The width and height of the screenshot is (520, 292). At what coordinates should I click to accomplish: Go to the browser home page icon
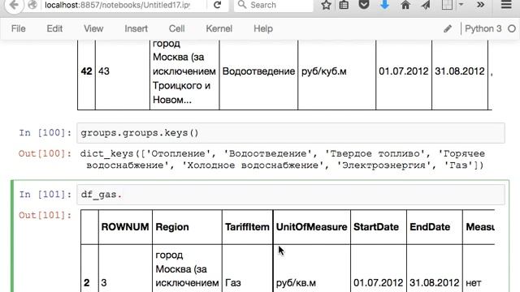[405, 5]
